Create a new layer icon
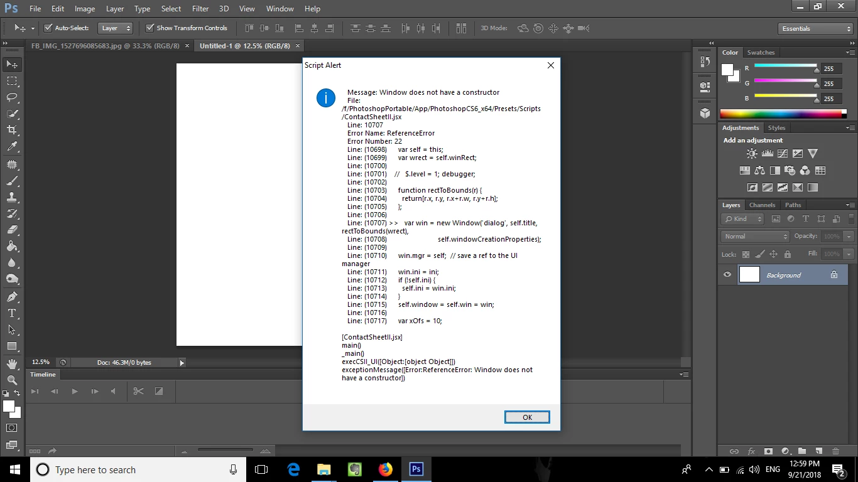Screen dimensions: 858x482 818,451
